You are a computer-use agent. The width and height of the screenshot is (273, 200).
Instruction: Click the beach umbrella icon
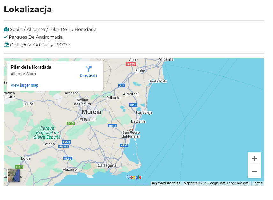point(6,45)
